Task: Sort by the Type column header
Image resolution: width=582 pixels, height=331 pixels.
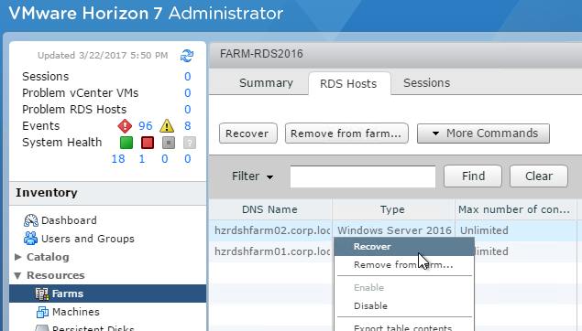Action: [x=393, y=209]
